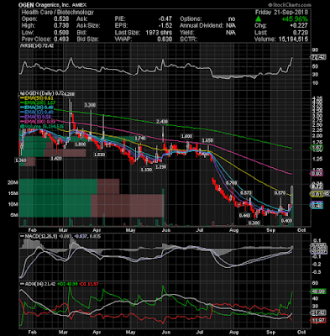Click the red -DI 11.97 legend text
Image resolution: width=330 pixels, height=336 pixels.
[88, 284]
